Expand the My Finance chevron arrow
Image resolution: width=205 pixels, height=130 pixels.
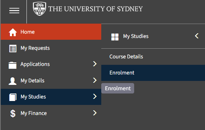point(95,113)
